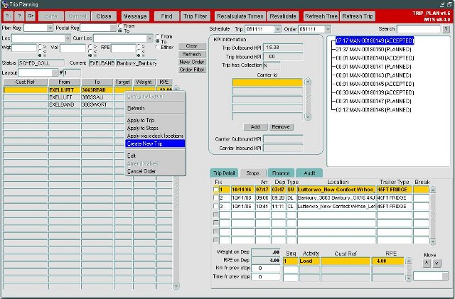455x299 pixels.
Task: Move activity up with the up arrow button
Action: click(x=427, y=263)
